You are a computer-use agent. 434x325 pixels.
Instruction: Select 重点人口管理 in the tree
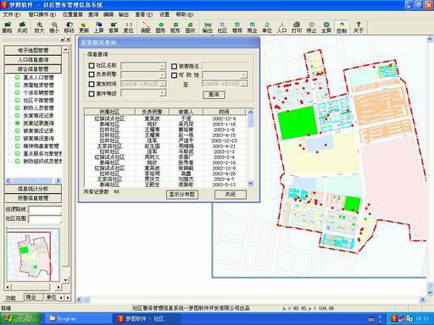(x=38, y=78)
